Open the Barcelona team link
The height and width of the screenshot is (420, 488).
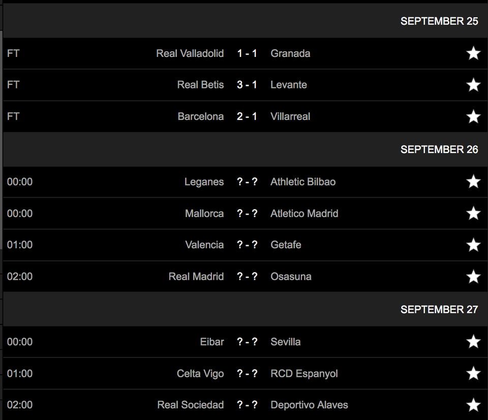(x=200, y=116)
